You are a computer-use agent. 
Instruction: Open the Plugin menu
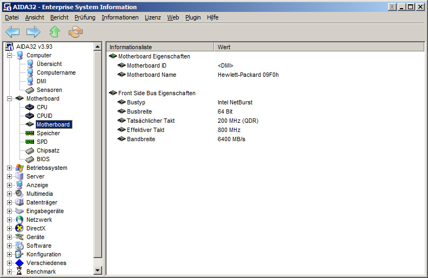(193, 17)
